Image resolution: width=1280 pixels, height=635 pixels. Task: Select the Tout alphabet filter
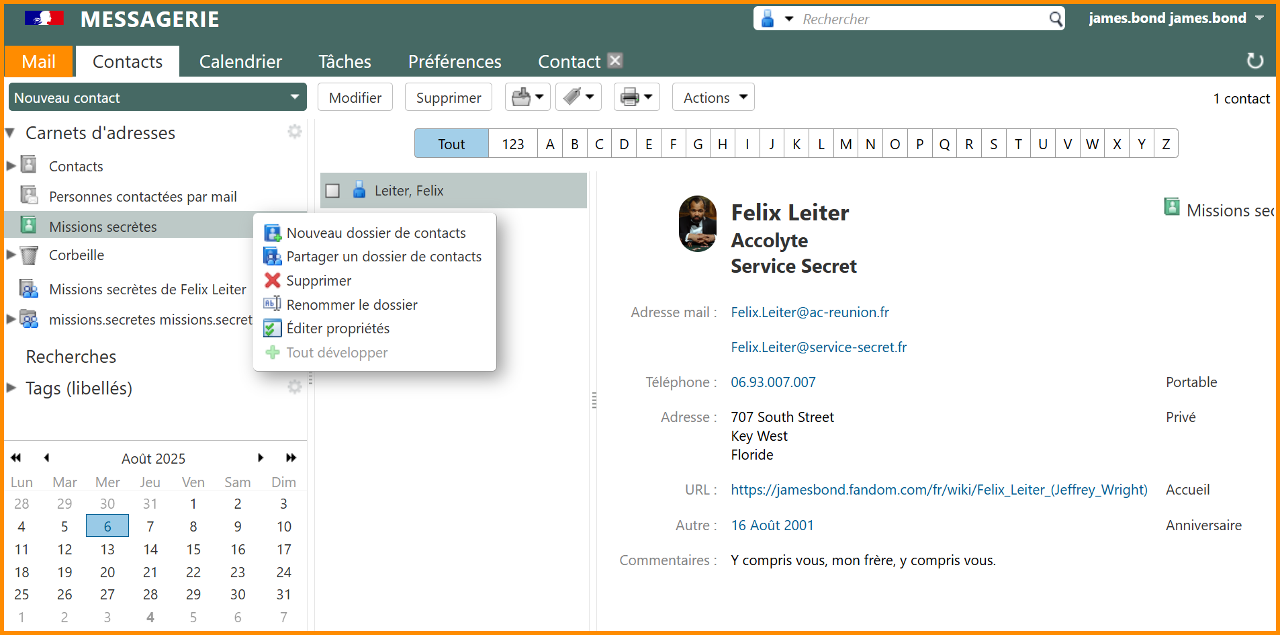point(451,144)
